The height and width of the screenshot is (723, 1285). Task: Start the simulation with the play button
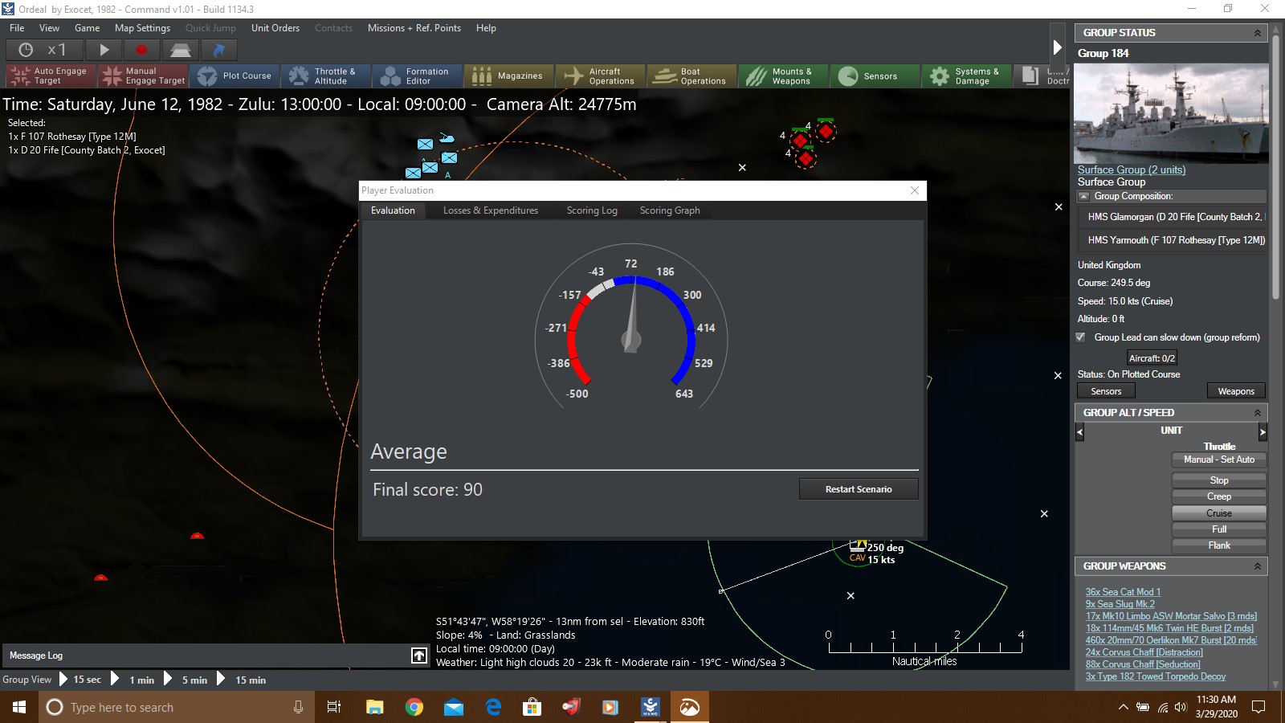tap(104, 50)
